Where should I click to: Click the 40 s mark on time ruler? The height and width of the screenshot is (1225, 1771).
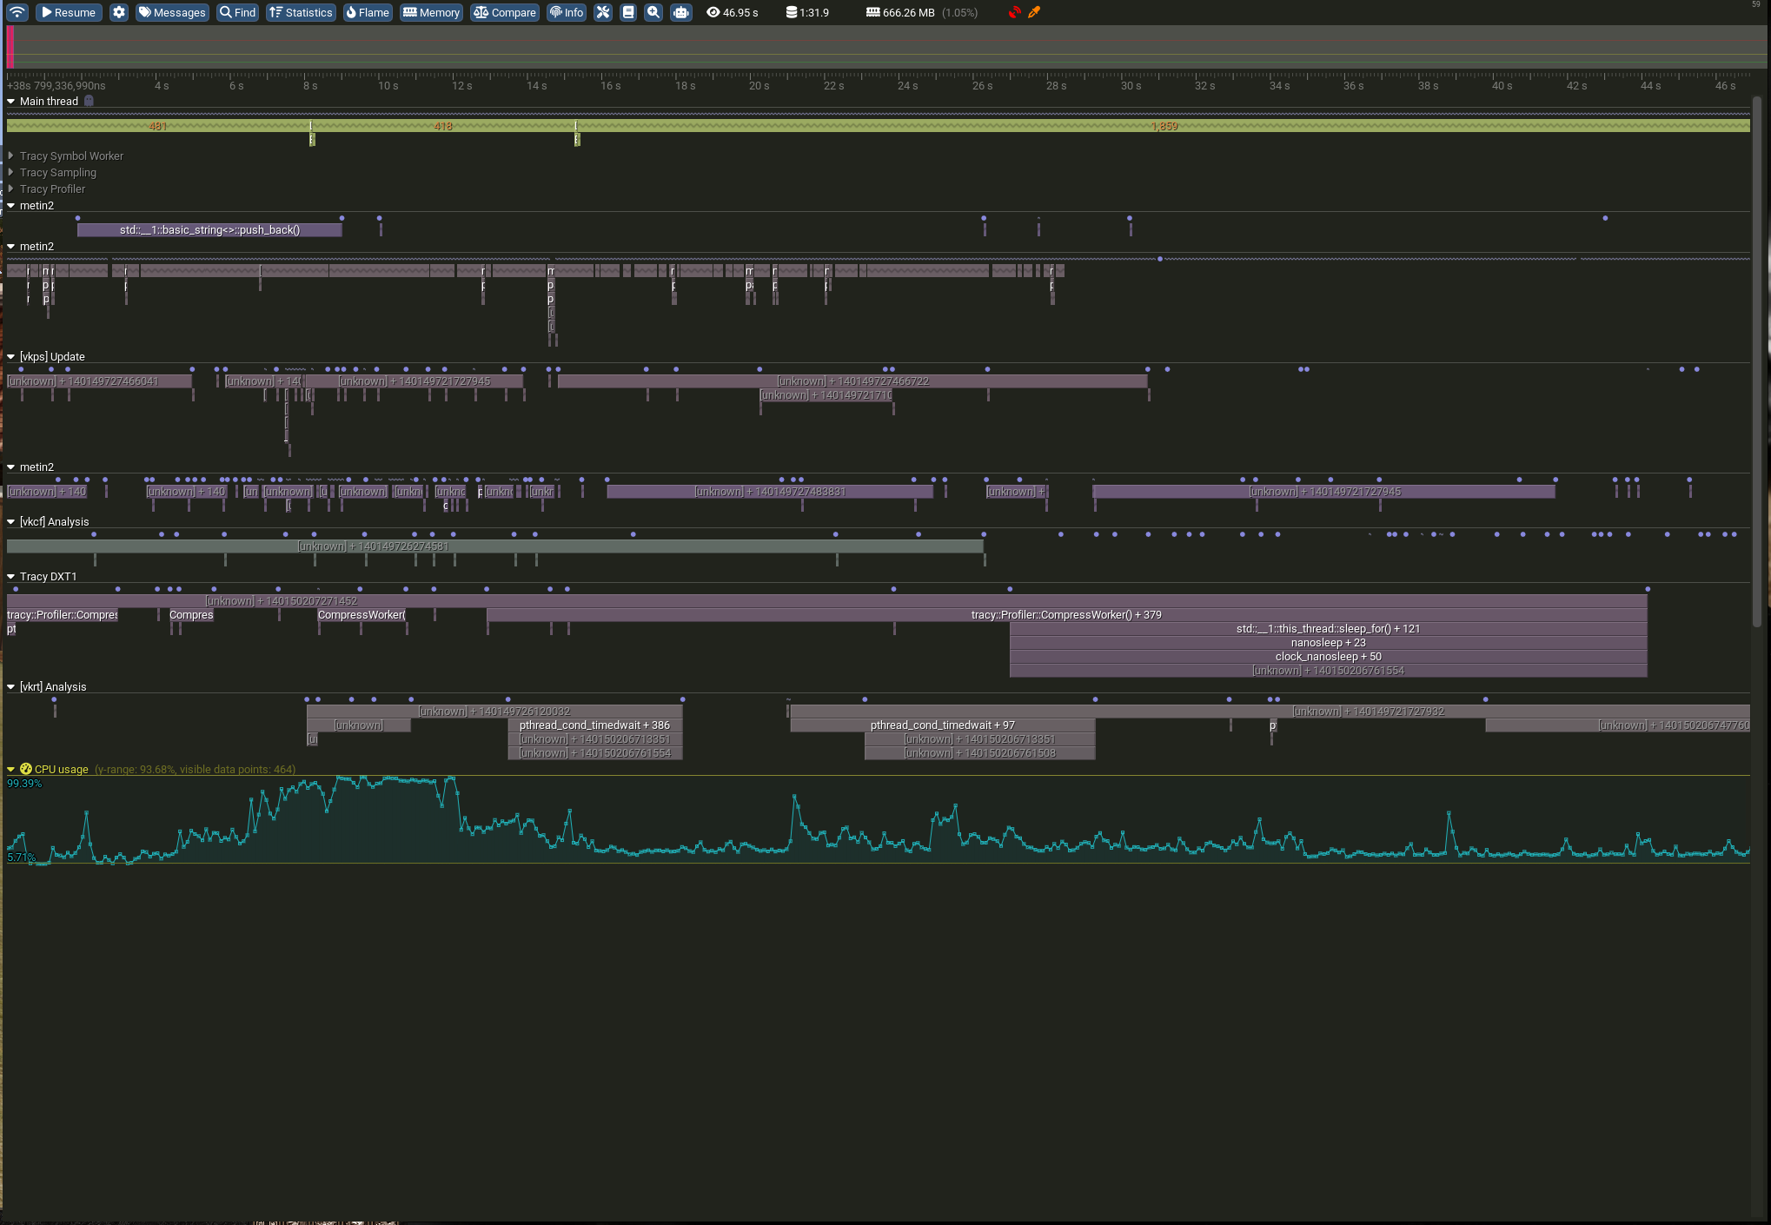[1502, 85]
